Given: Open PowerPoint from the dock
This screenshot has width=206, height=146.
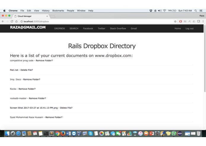Looking at the screenshot, I should pos(151,133).
